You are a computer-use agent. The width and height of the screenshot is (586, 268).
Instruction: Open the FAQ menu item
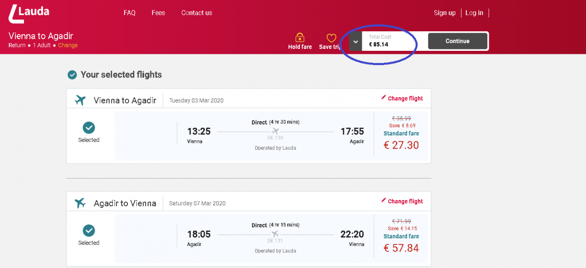coord(129,13)
